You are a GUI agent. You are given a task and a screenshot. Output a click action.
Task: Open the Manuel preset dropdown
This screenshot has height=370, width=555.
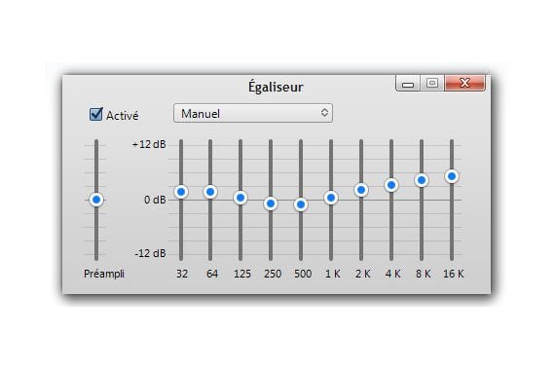(253, 113)
